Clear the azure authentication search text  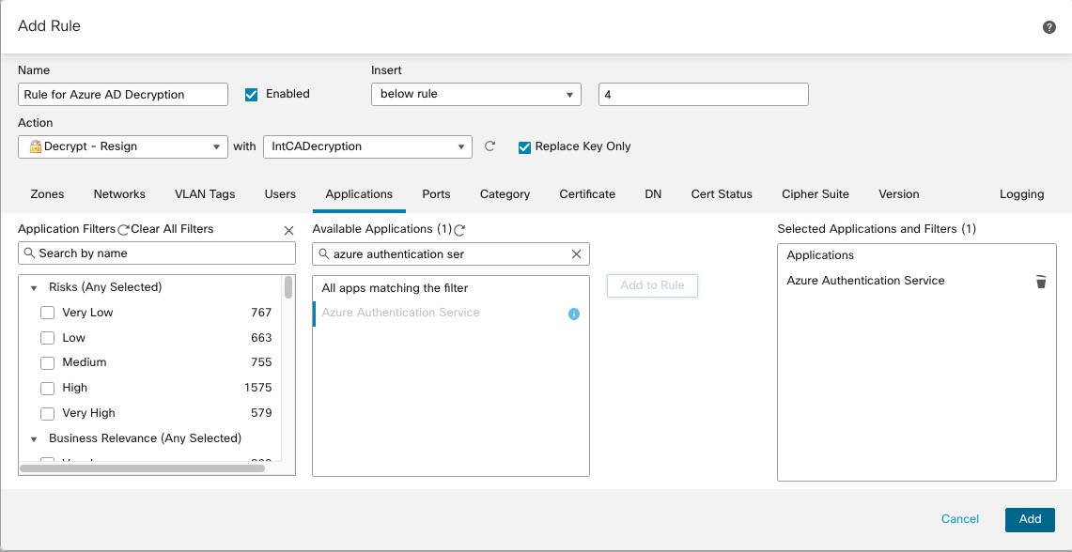tap(577, 253)
